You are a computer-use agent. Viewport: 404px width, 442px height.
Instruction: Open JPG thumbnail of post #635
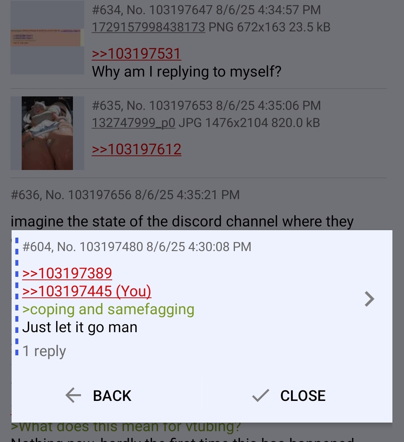[47, 133]
